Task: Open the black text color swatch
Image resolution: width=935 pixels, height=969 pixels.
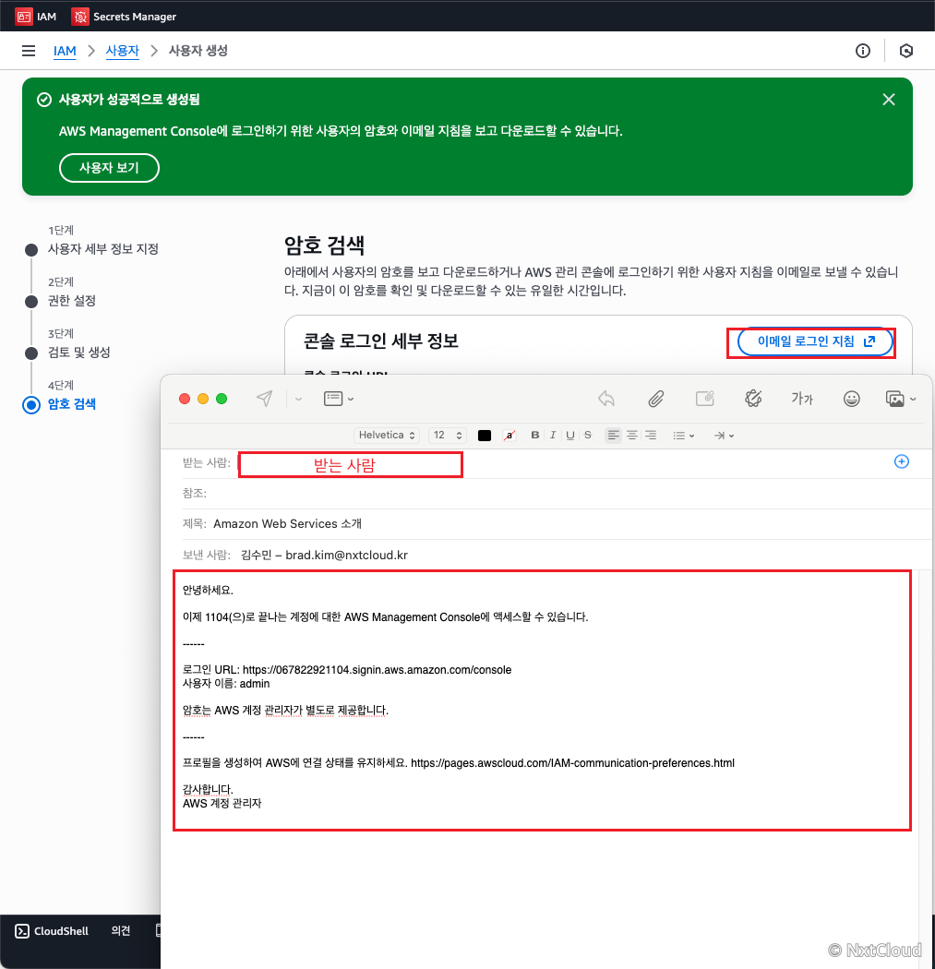Action: click(485, 436)
